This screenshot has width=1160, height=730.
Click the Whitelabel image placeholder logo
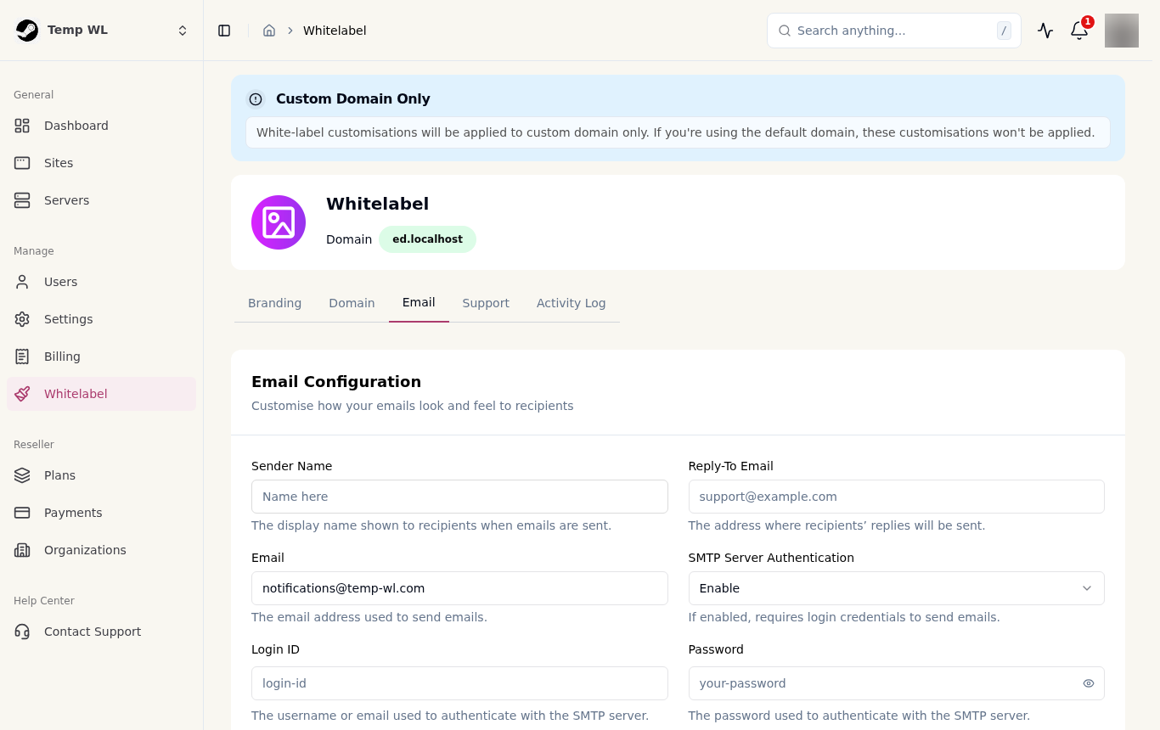pyautogui.click(x=279, y=222)
